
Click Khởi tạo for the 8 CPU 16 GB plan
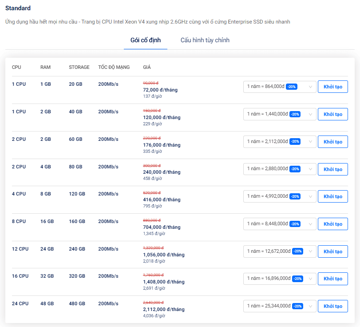(x=332, y=224)
